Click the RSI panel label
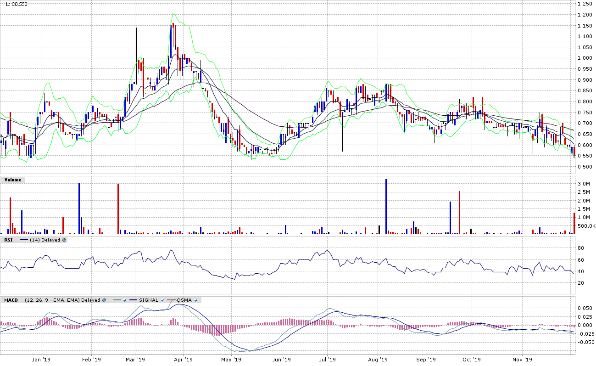 [x=9, y=240]
